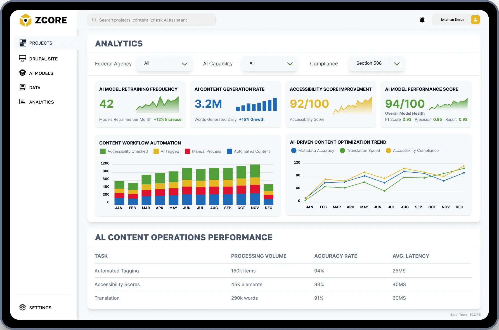Click the ZCORE hexagon logo icon
Screen dimensions: 499x330
(x=25, y=20)
